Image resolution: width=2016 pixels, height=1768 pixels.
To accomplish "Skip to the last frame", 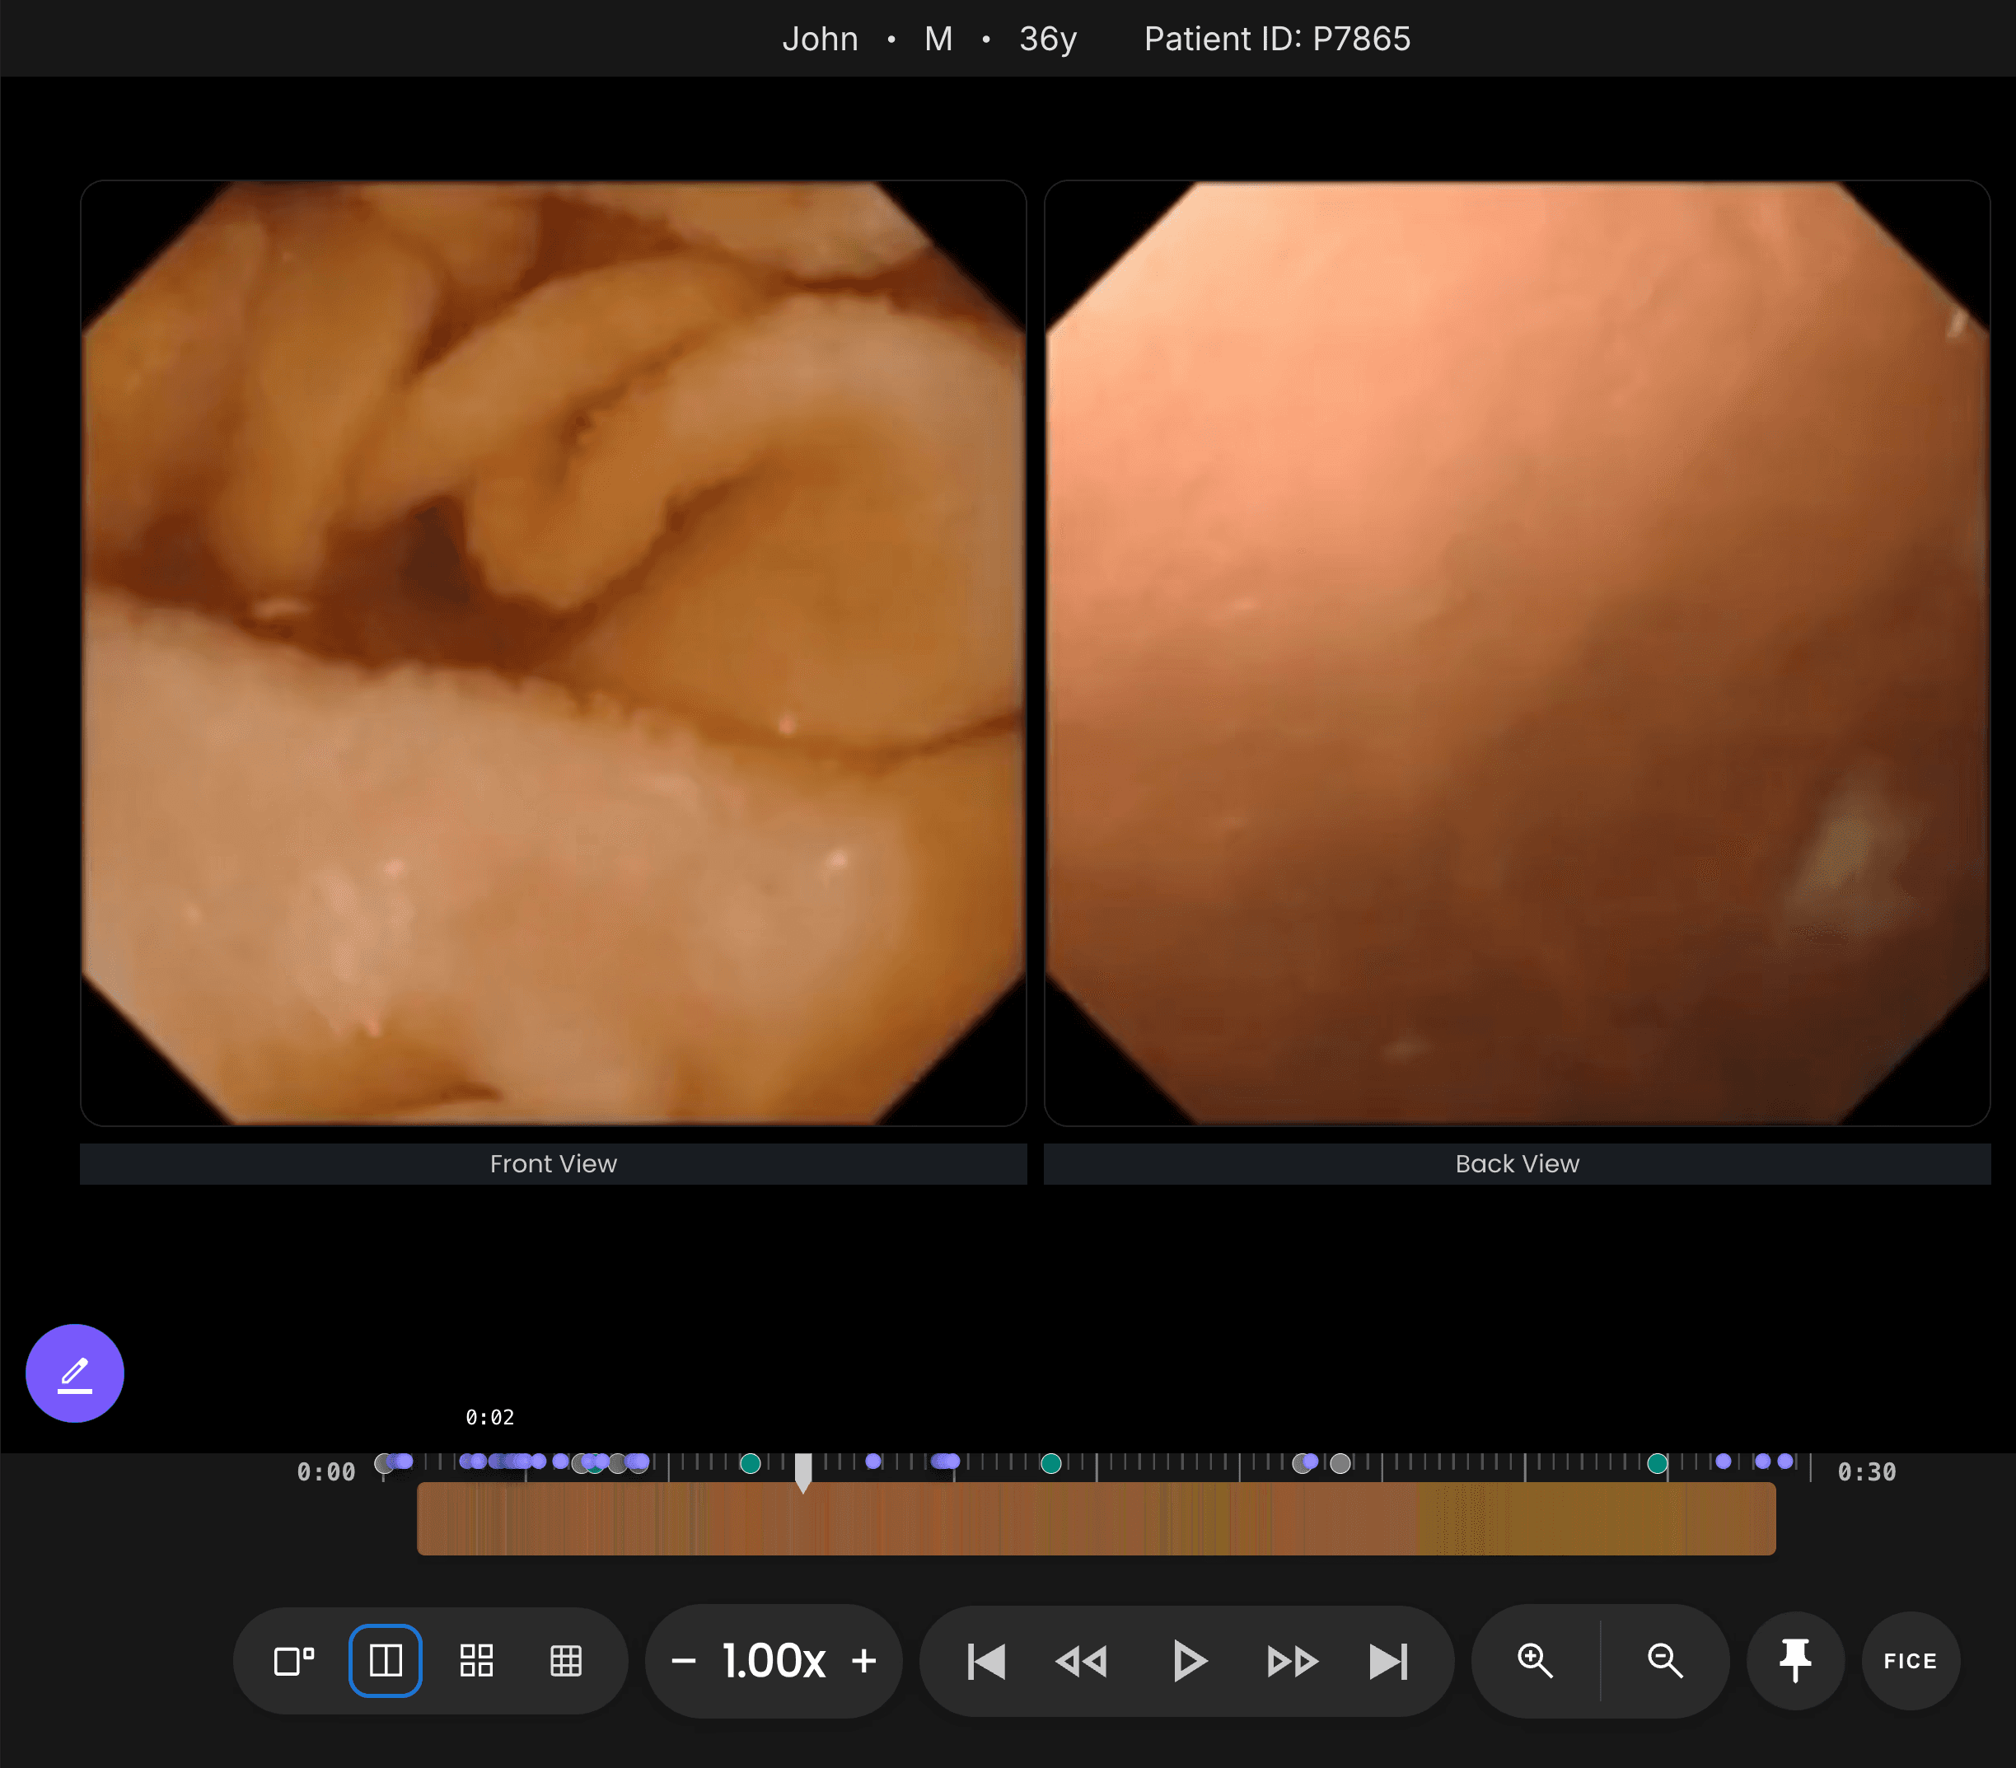I will pyautogui.click(x=1389, y=1661).
